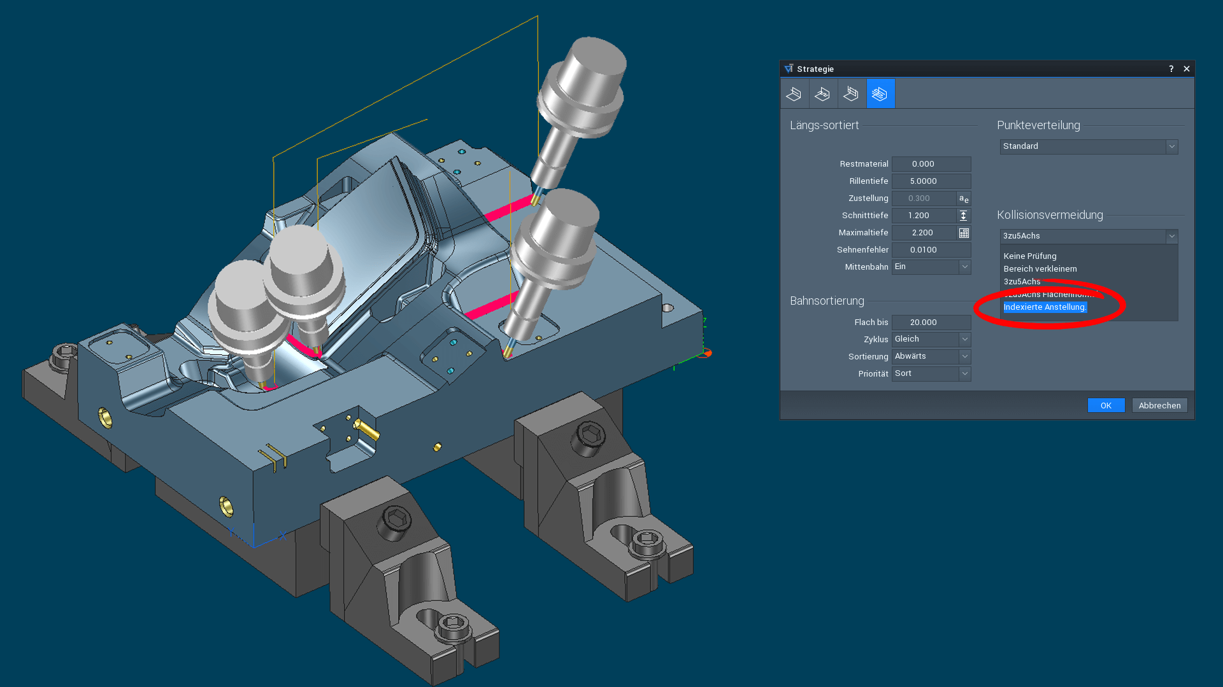Click the Restmaterial value input field

click(x=931, y=163)
